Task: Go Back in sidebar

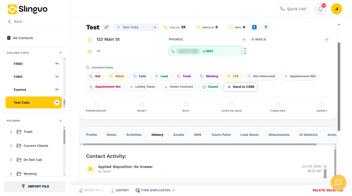Action: (x=15, y=22)
